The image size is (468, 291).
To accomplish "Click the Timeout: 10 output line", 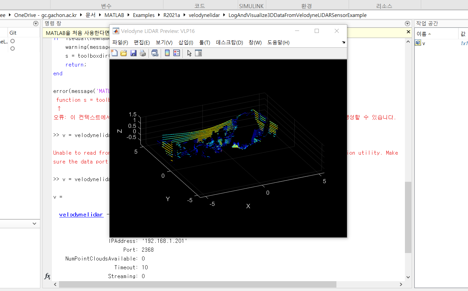I will click(131, 267).
